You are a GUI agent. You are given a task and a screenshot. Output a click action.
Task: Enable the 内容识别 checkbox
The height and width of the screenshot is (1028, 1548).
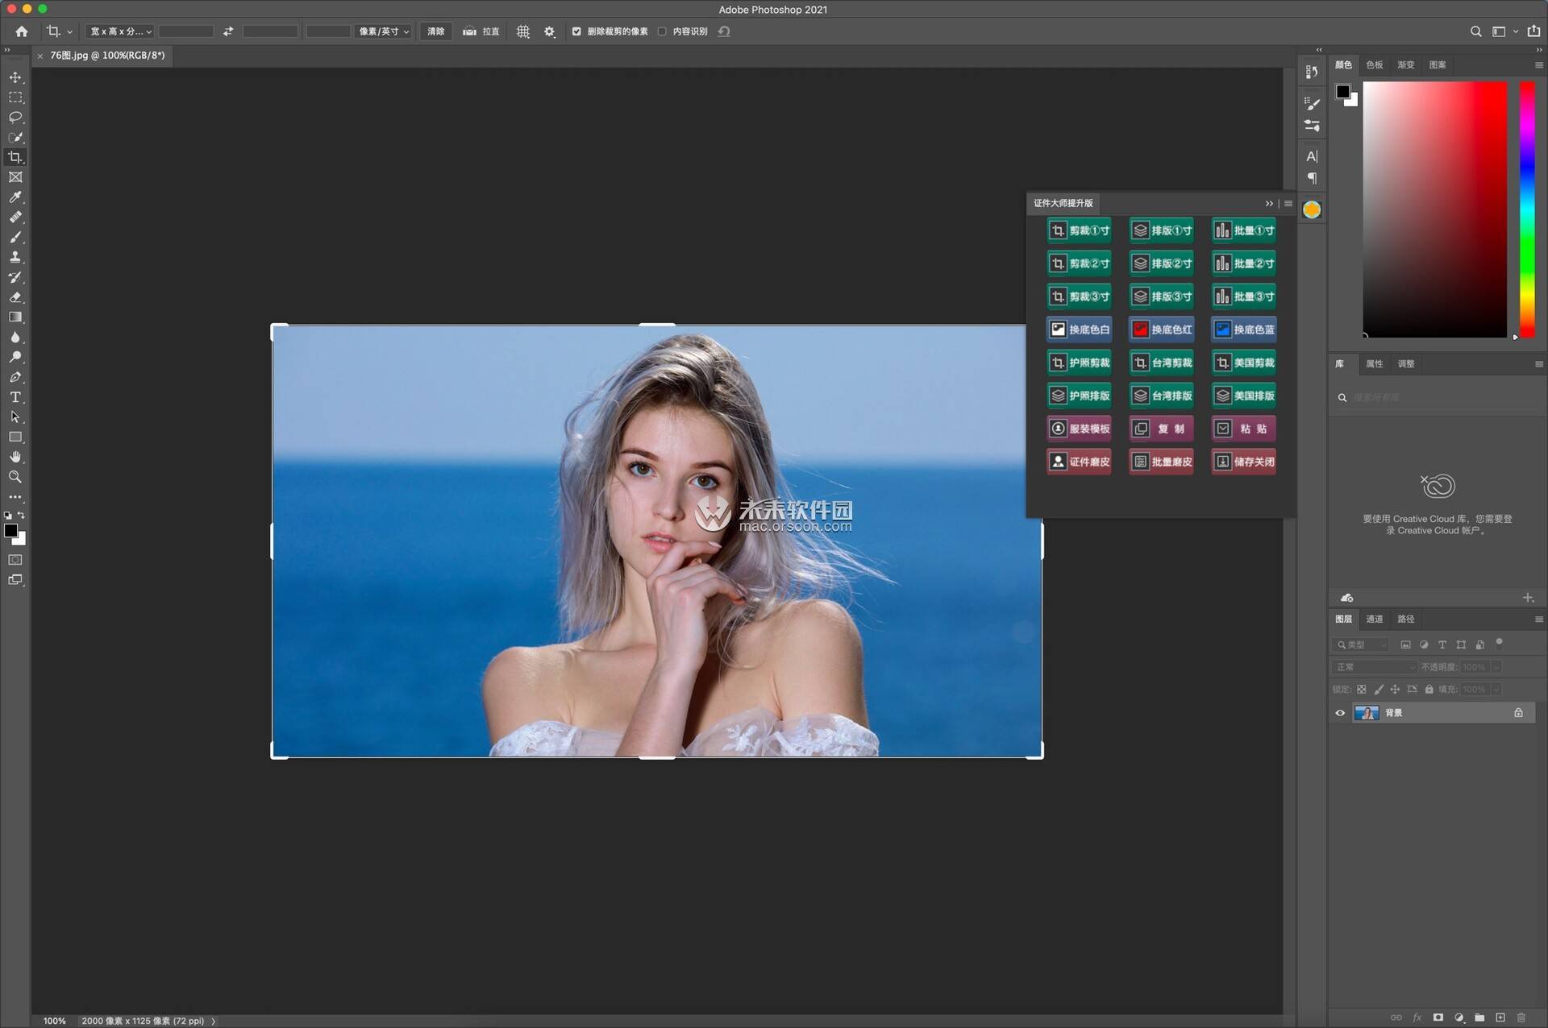coord(662,31)
